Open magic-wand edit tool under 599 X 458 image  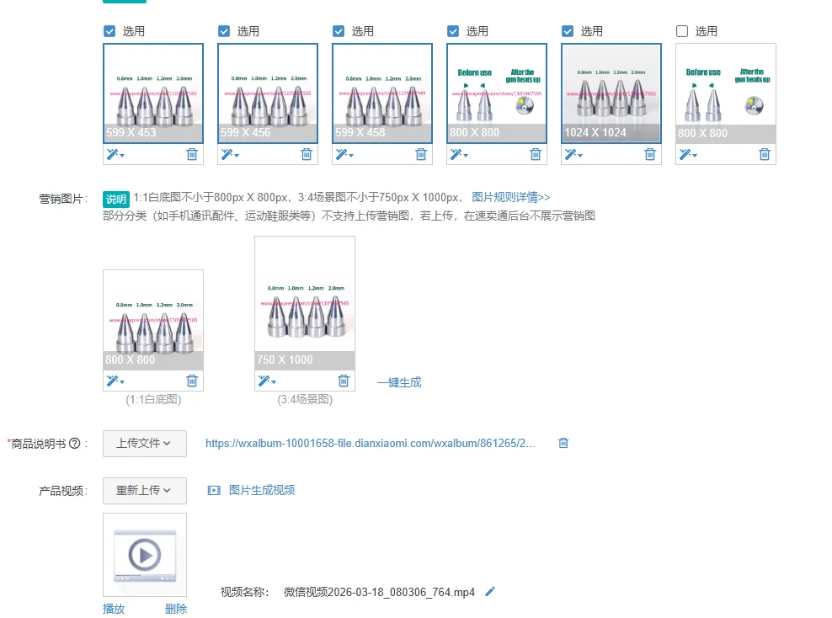click(x=344, y=154)
